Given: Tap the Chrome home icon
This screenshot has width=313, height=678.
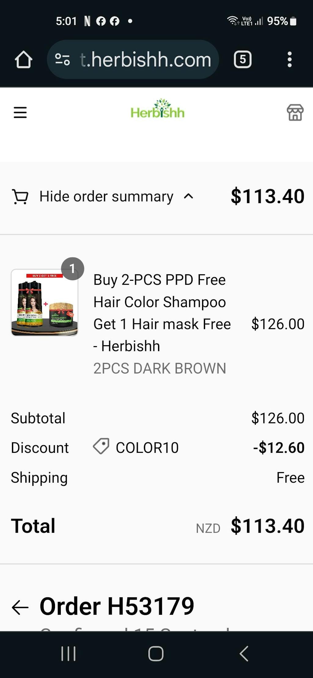Looking at the screenshot, I should pos(24,59).
